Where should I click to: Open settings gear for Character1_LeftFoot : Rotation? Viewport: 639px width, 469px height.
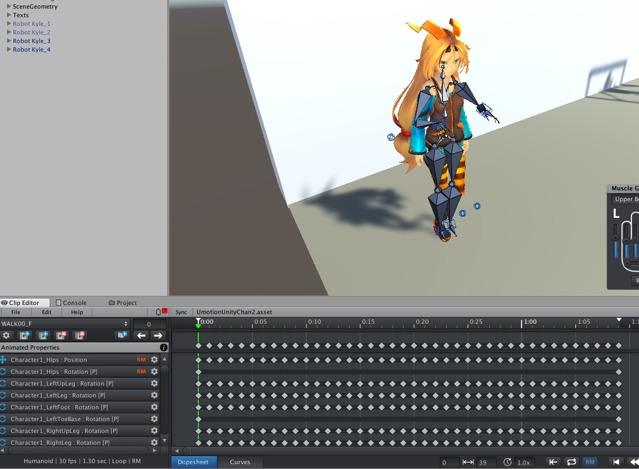(154, 407)
